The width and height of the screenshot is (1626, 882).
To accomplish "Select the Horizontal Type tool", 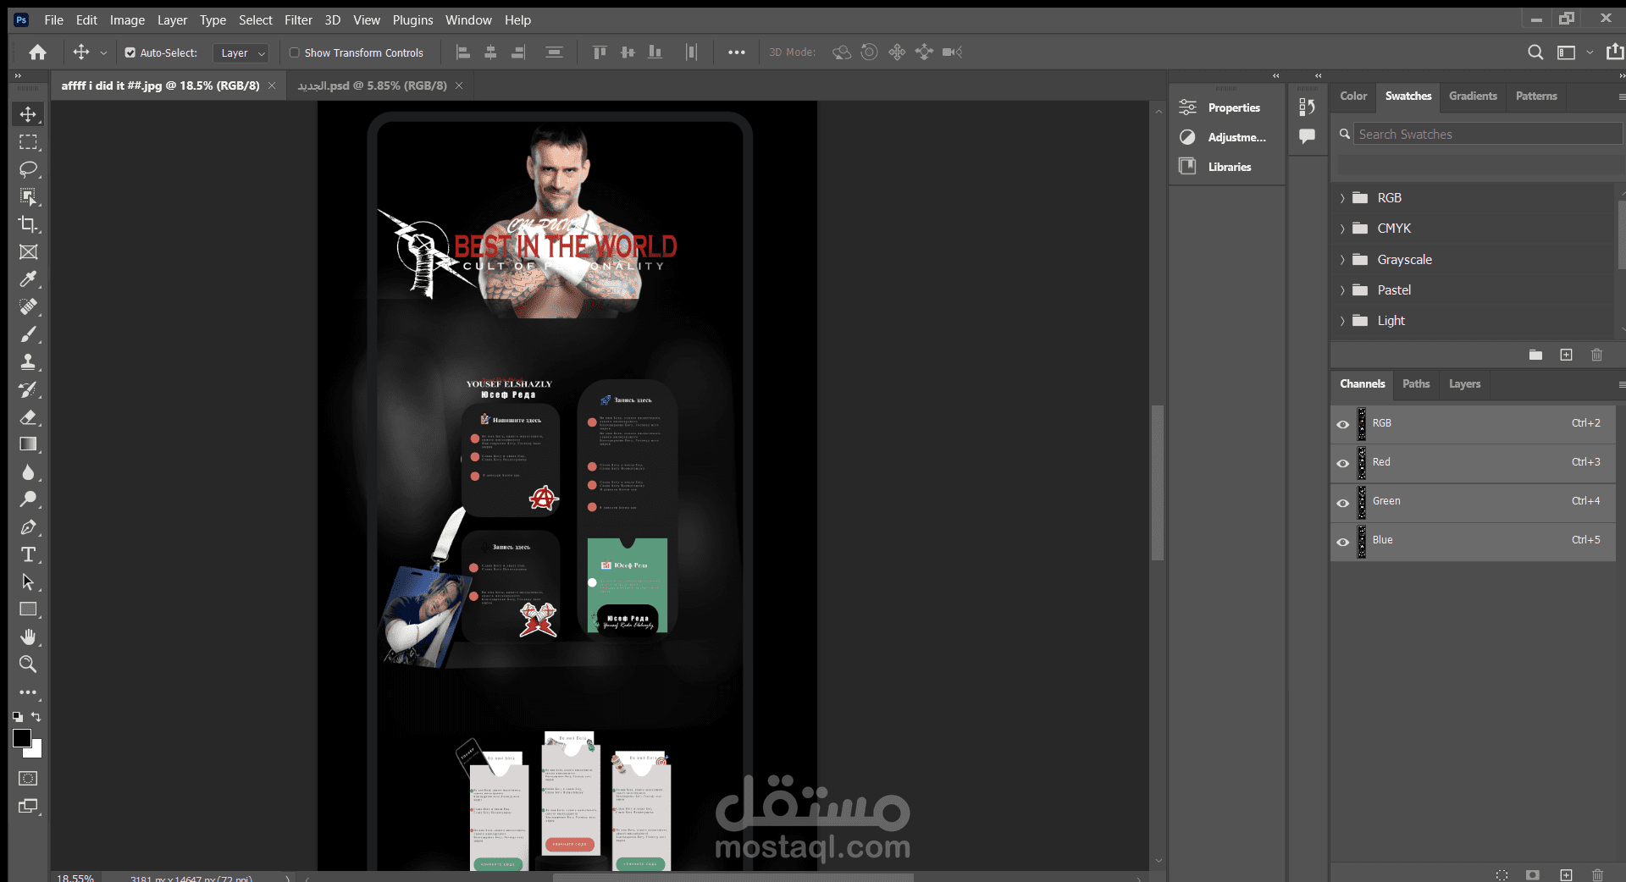I will point(28,554).
